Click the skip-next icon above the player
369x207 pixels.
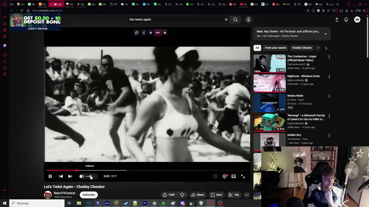150,33
